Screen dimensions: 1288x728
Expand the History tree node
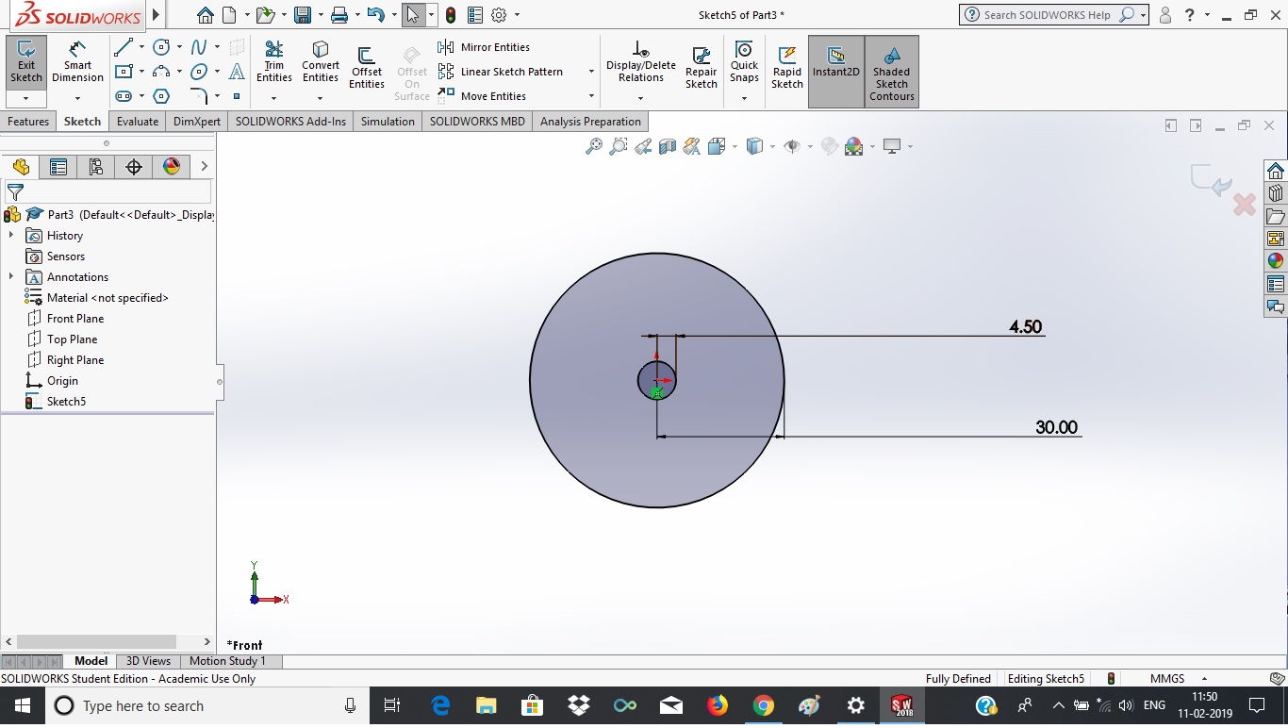point(11,236)
